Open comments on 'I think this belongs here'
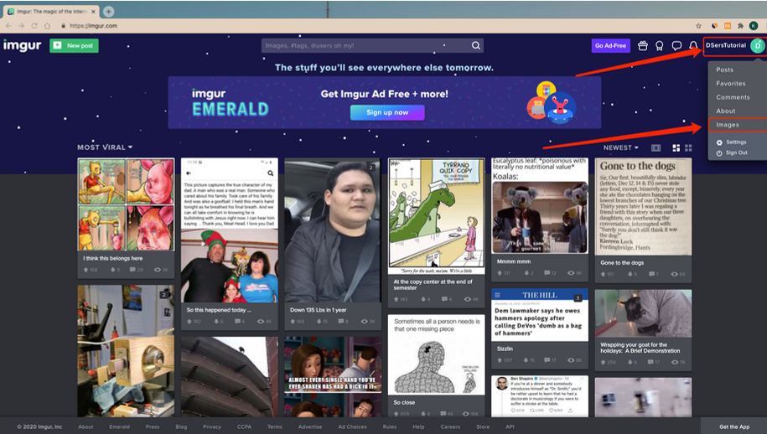Screen dimensions: 767x434 [132, 269]
